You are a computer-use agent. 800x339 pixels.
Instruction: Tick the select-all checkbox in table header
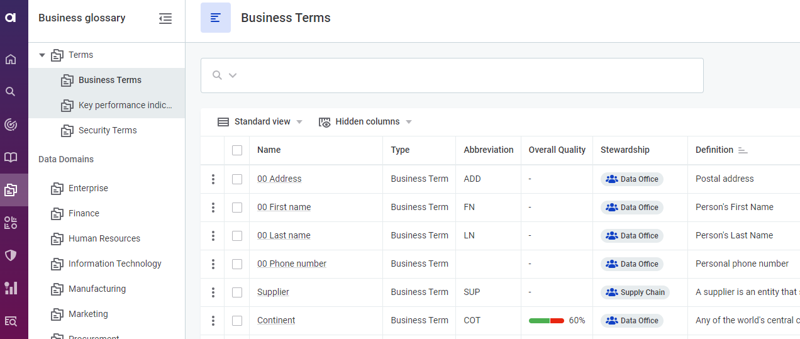click(237, 150)
